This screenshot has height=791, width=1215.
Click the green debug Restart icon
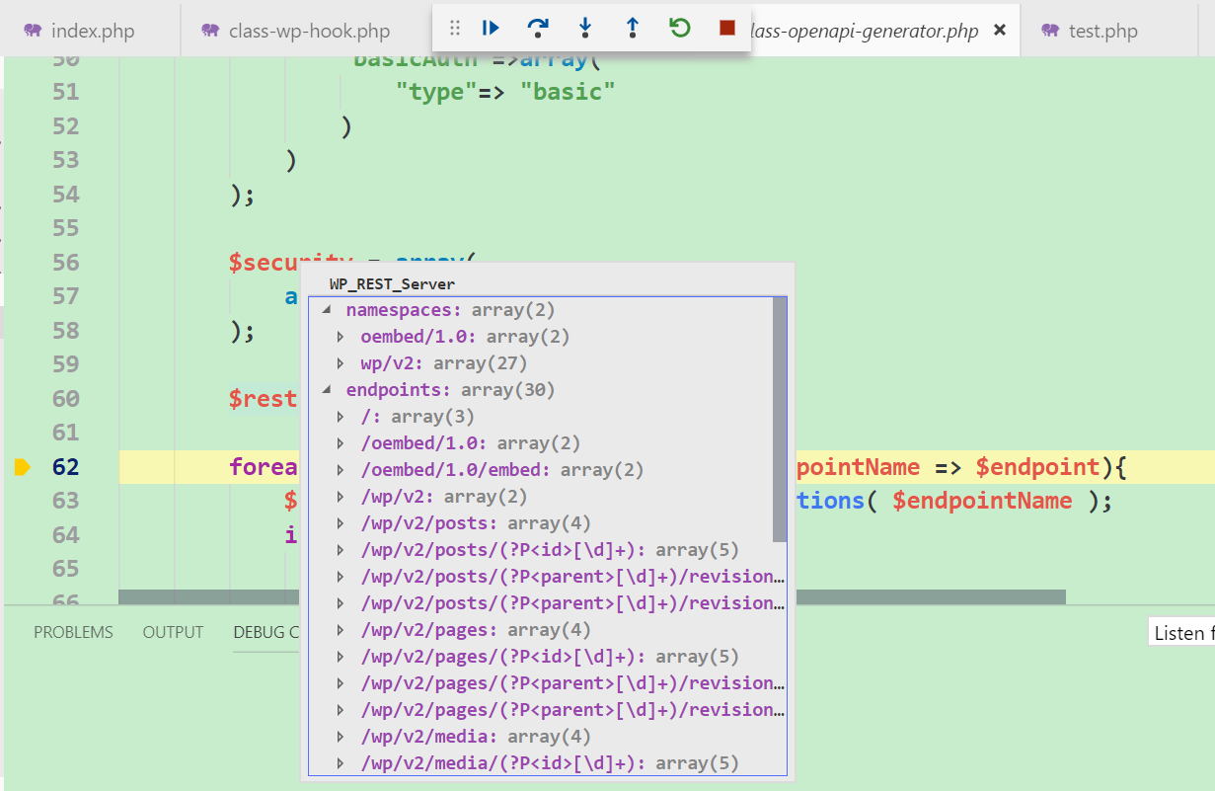click(x=680, y=29)
